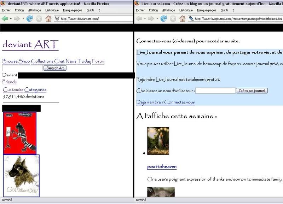Open Édition menu in LiveJournal window
Image resolution: width=283 pixels, height=204 pixels.
pyautogui.click(x=154, y=10)
